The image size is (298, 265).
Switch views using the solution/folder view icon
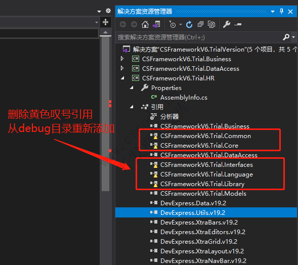[156, 24]
